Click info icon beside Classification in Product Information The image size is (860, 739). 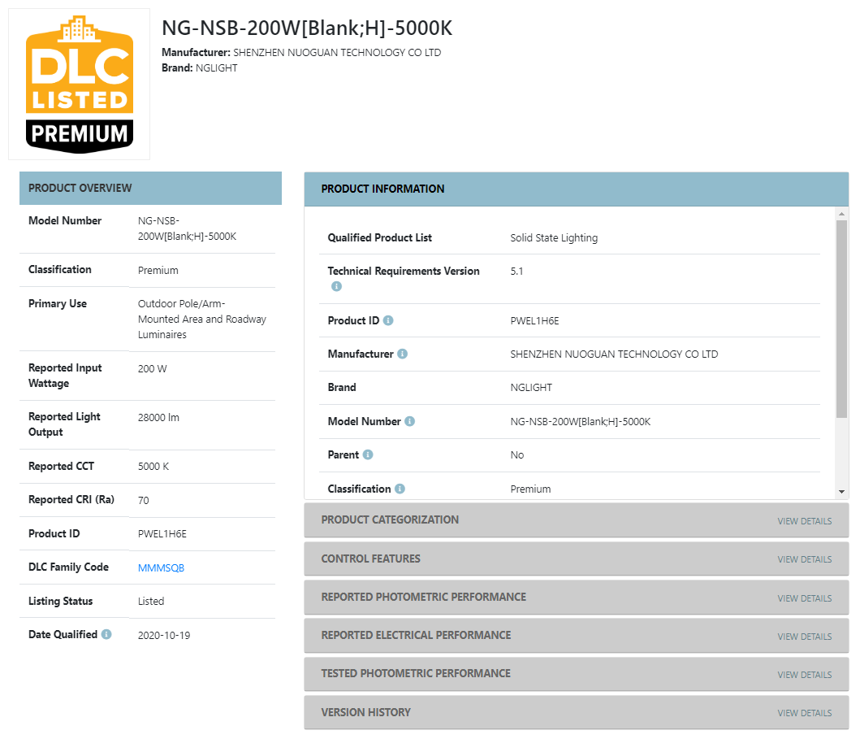click(400, 489)
